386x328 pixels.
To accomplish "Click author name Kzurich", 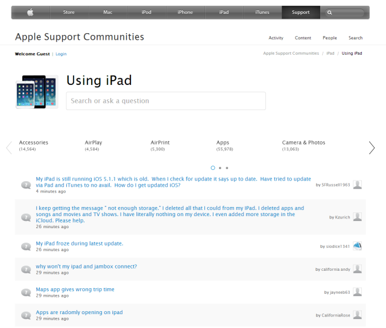I will pos(343,217).
